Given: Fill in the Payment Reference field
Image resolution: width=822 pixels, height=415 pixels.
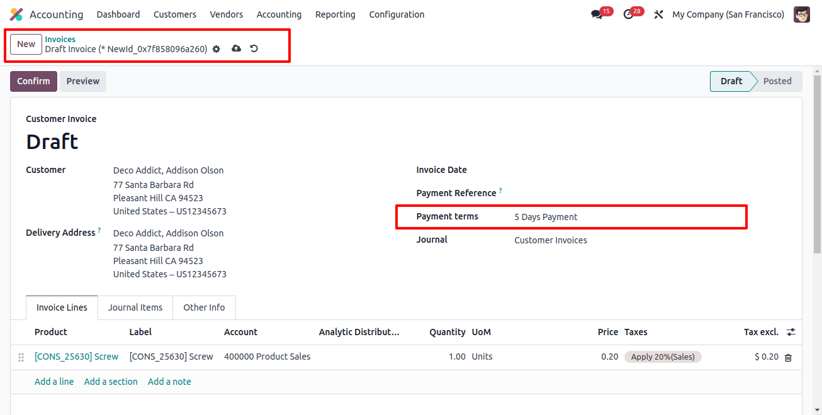Looking at the screenshot, I should [x=651, y=194].
